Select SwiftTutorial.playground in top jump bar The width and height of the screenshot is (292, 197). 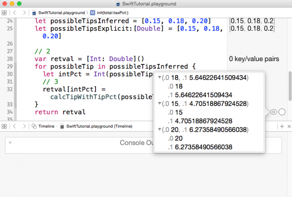coord(58,13)
